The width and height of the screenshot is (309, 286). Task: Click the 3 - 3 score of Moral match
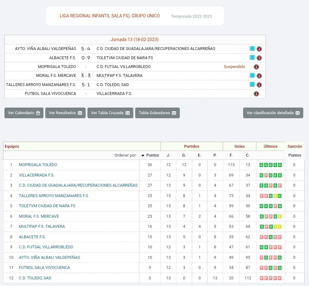coord(86,76)
